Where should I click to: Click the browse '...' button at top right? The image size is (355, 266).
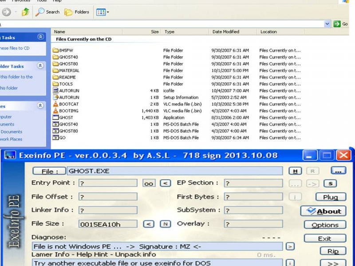pos(338,171)
